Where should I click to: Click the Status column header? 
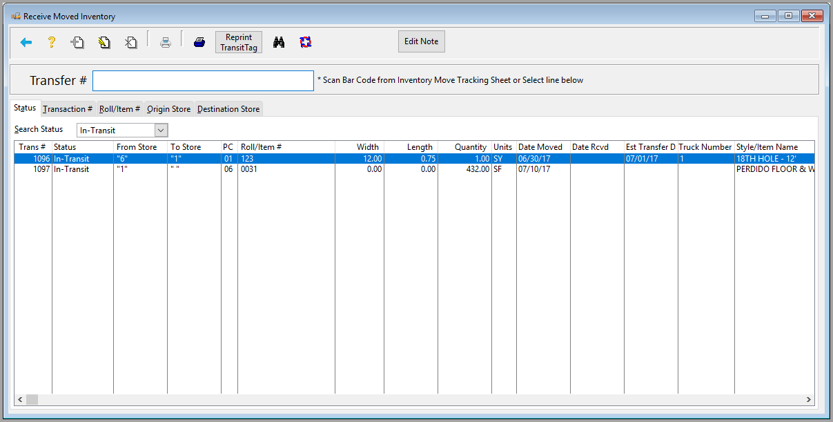pyautogui.click(x=83, y=147)
